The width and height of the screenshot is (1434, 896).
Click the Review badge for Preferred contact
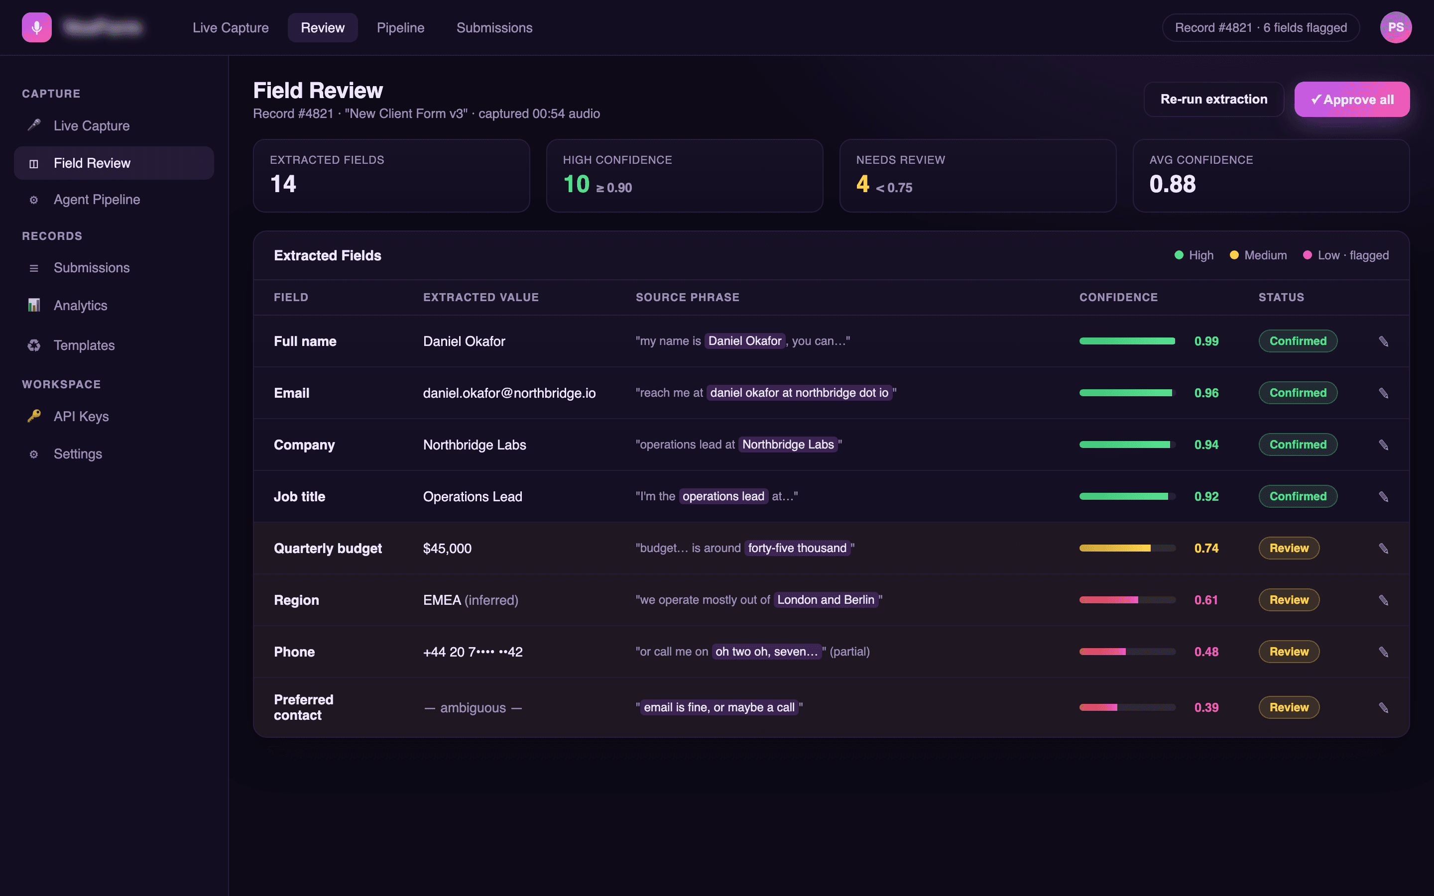point(1289,707)
